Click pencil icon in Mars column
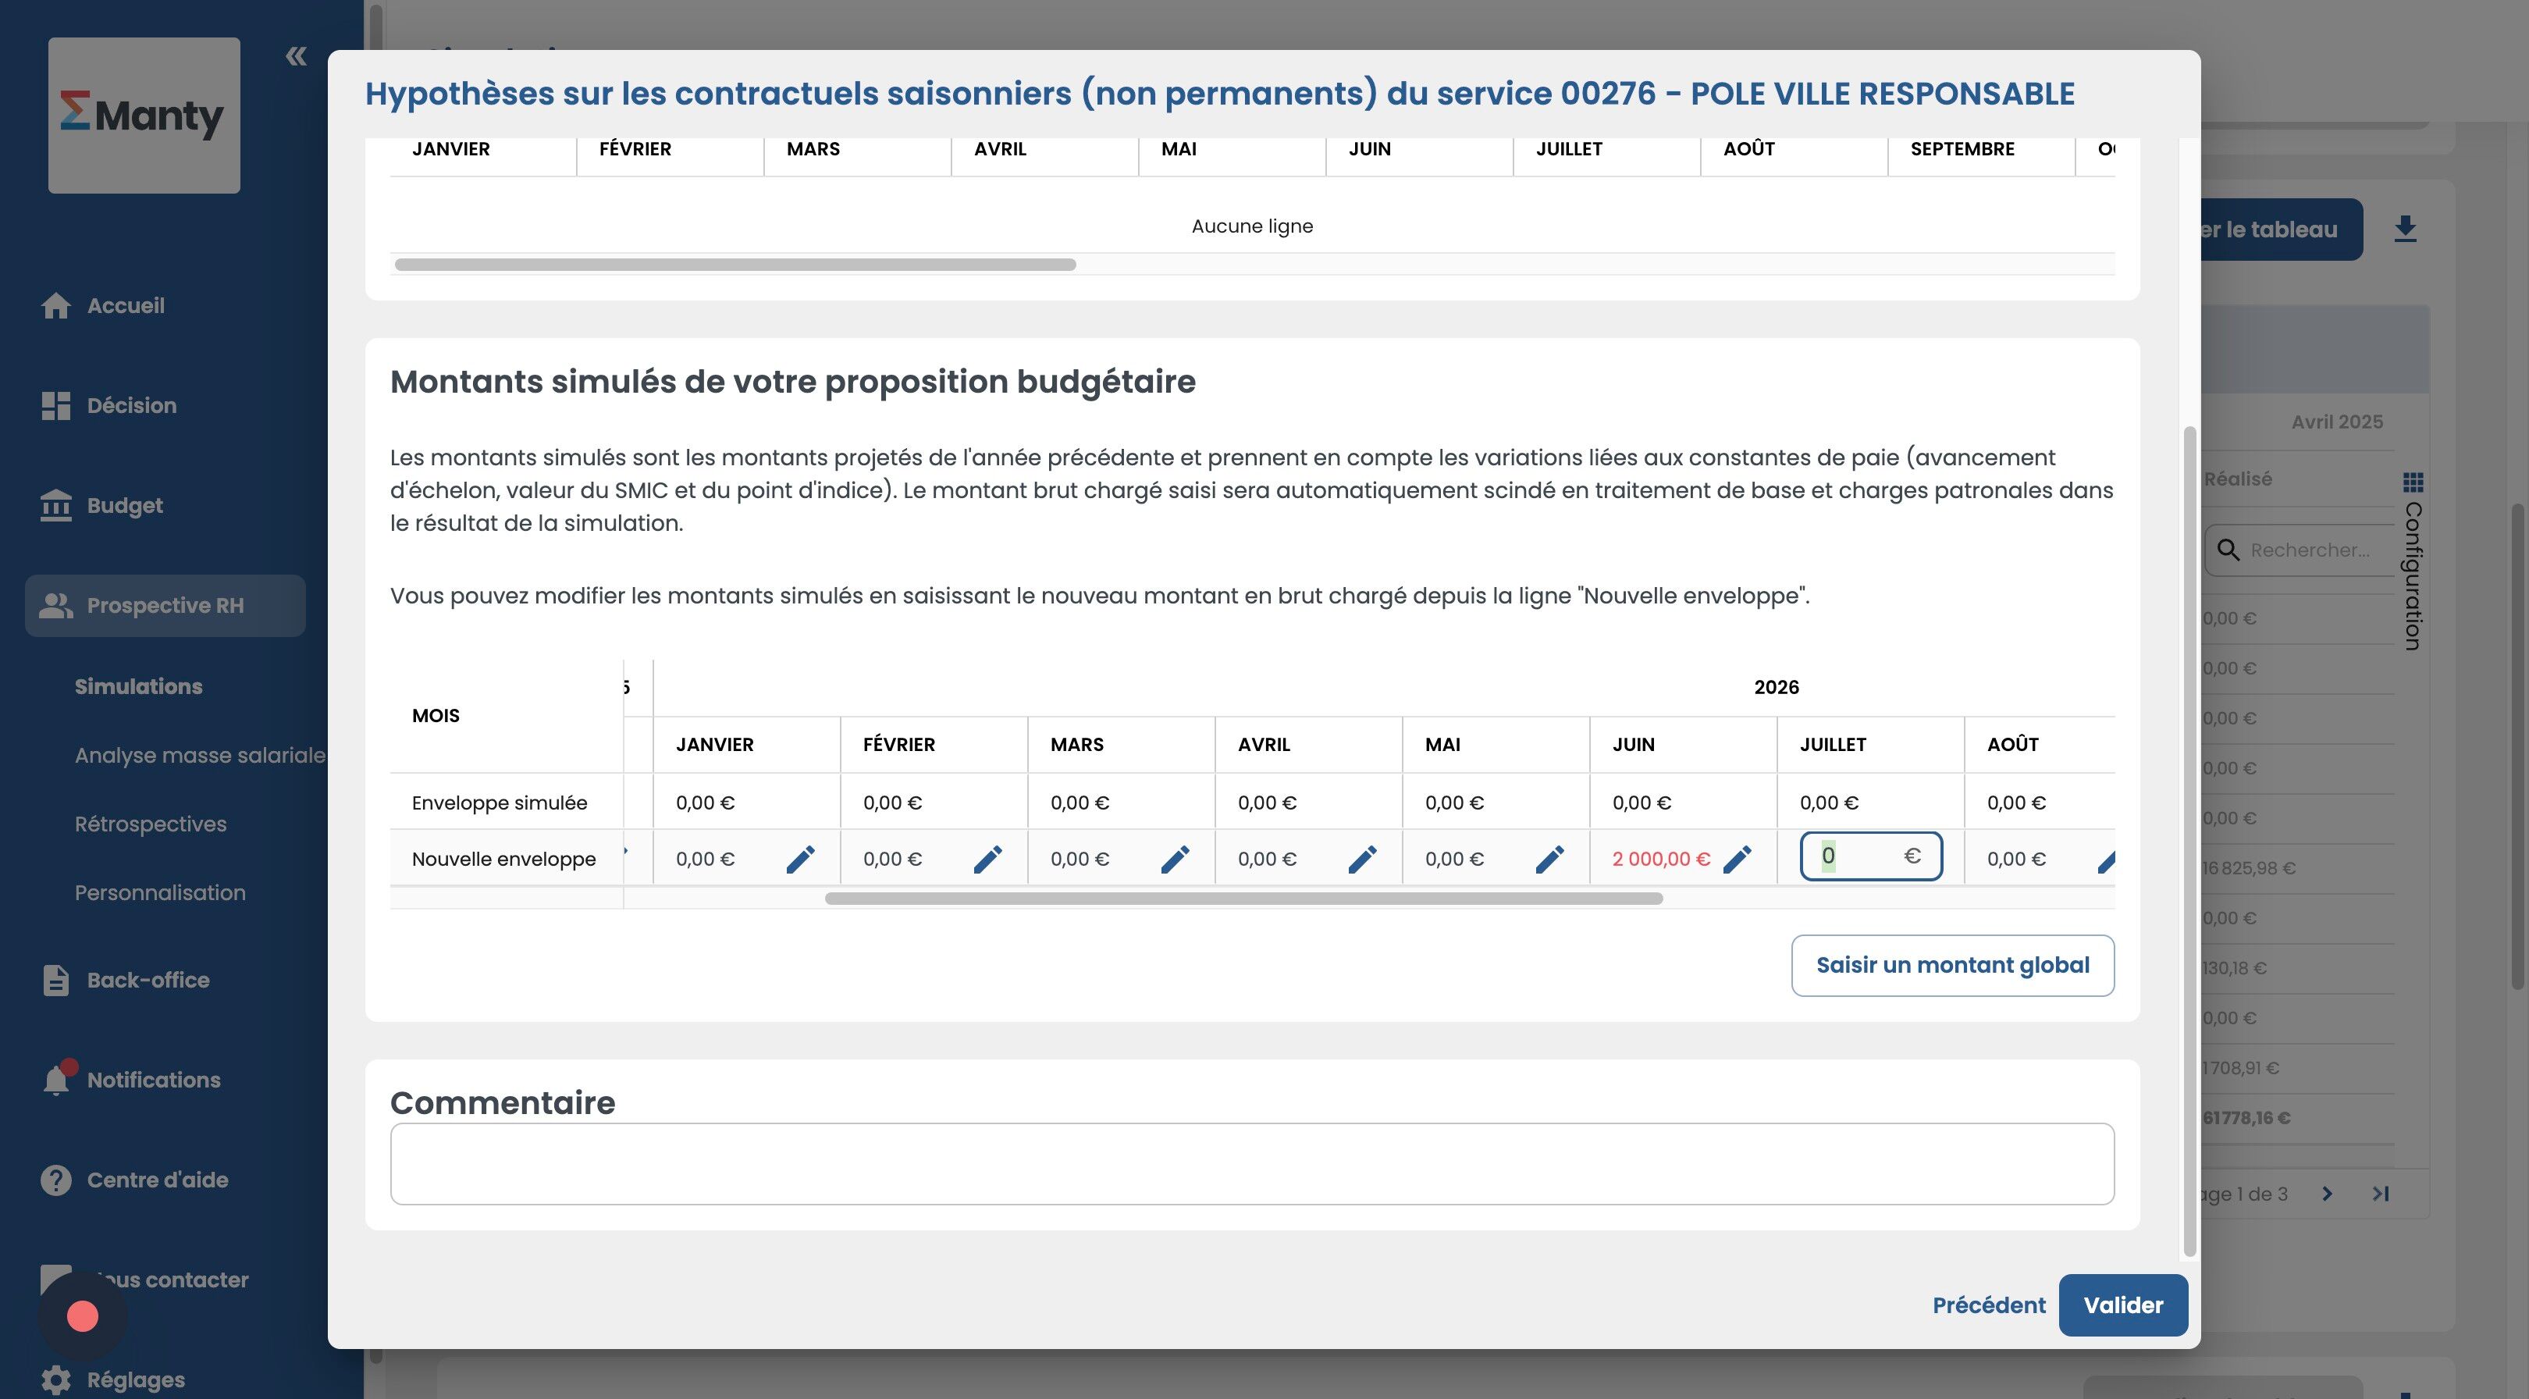 point(1176,859)
